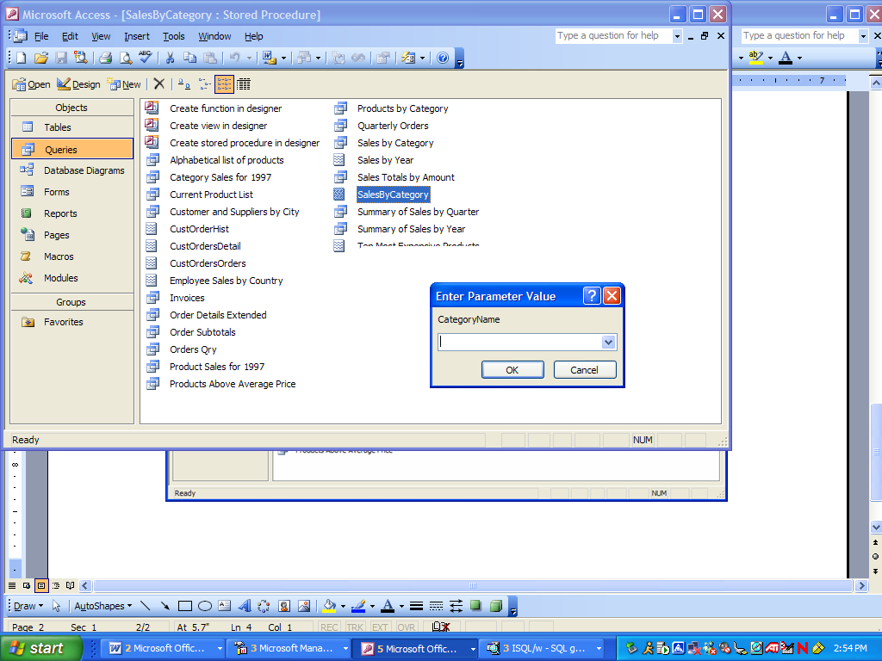882x661 pixels.
Task: Select the Oval drawing tool
Action: [205, 606]
